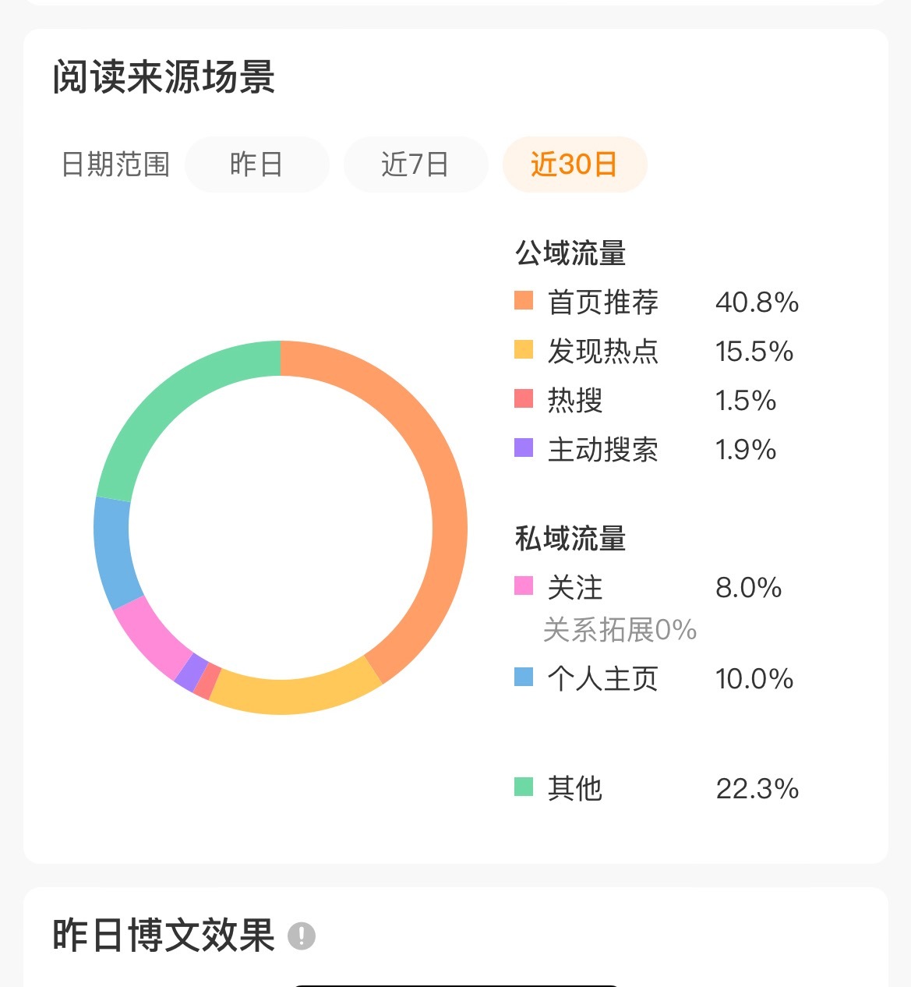
Task: Click the purple 主动搜索 legend swatch
Action: [524, 448]
